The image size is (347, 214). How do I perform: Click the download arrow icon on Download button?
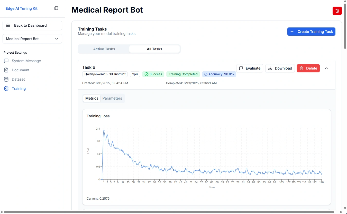270,68
